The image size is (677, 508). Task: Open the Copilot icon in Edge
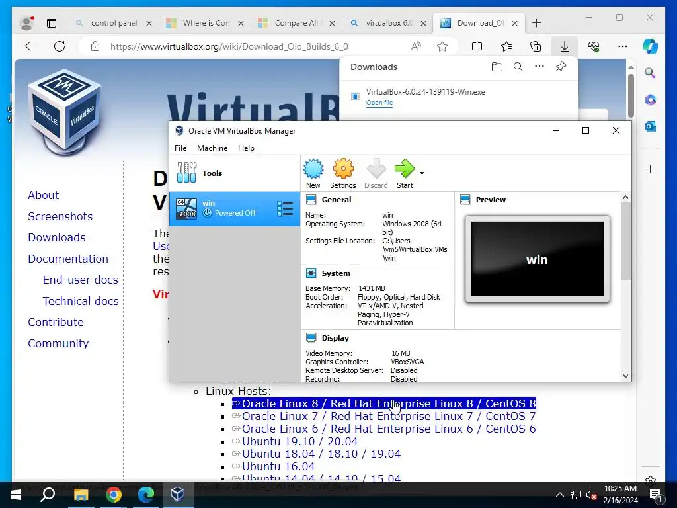651,46
